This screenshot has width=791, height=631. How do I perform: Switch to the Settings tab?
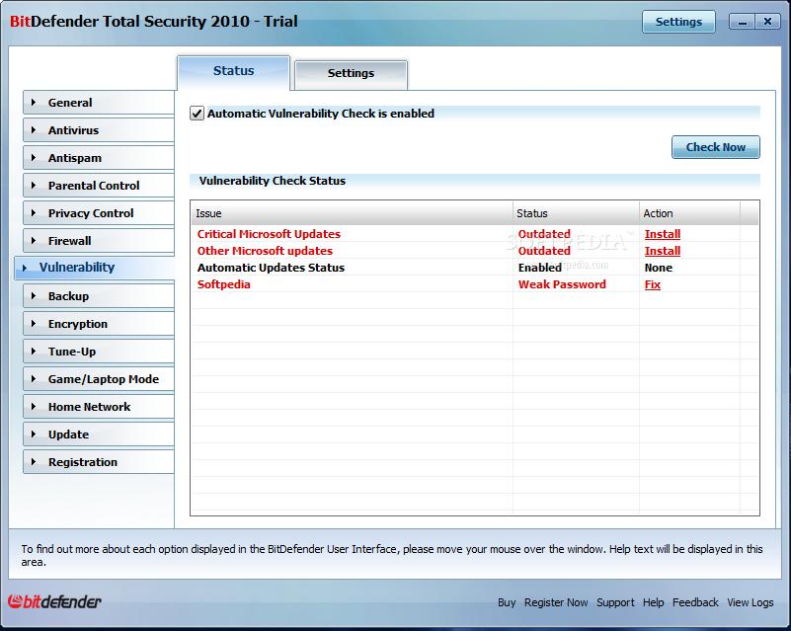click(351, 73)
